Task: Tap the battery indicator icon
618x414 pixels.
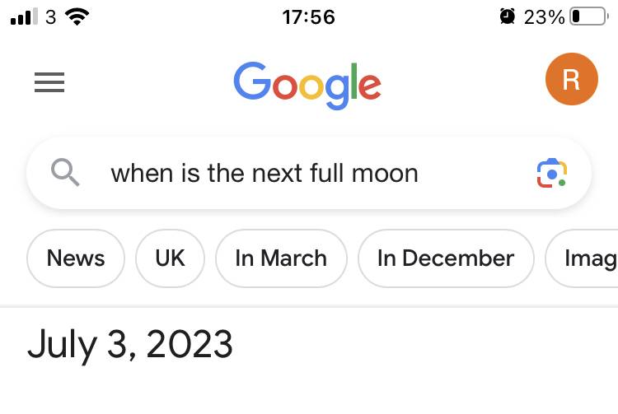Action: [x=589, y=16]
